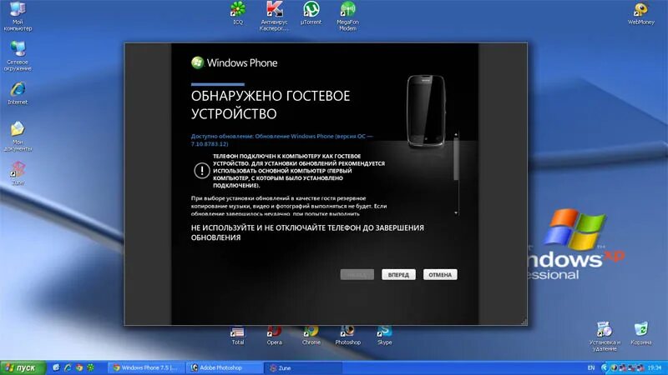This screenshot has height=375, width=668.
Task: Select the Zune desktop shortcut
Action: point(18,172)
